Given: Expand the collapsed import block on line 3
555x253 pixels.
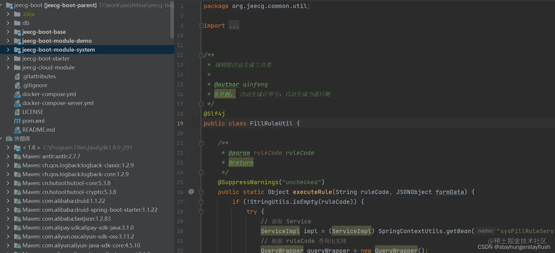Looking at the screenshot, I should (201, 26).
